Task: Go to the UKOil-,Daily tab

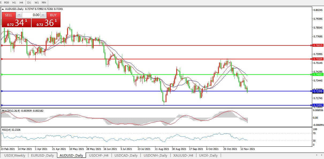Action: click(x=208, y=155)
